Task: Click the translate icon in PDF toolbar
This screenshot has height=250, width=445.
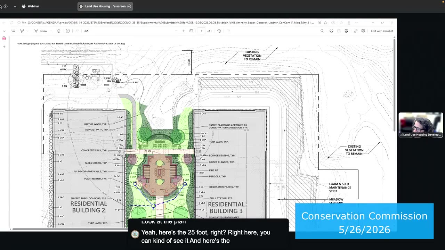Action: [x=86, y=31]
